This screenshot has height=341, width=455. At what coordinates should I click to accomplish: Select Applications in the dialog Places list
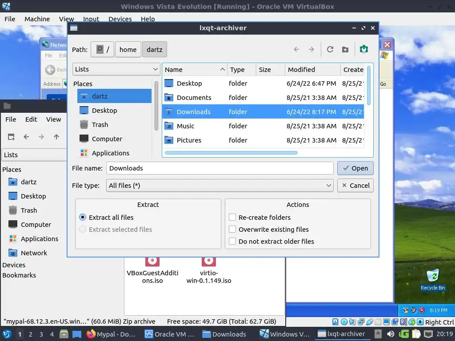point(114,153)
